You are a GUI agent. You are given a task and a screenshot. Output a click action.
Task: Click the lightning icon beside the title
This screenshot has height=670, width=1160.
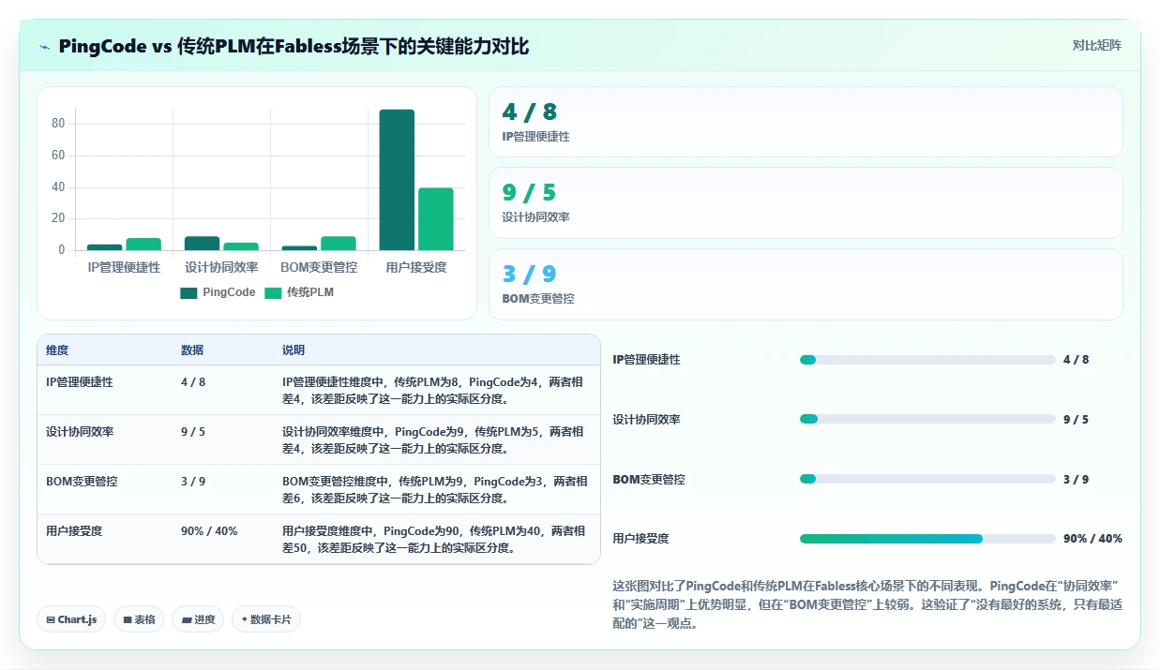[45, 47]
